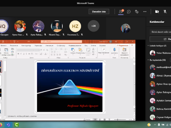Start slideshow from status bar icon
Image resolution: width=171 pixels, height=128 pixels.
click(109, 119)
